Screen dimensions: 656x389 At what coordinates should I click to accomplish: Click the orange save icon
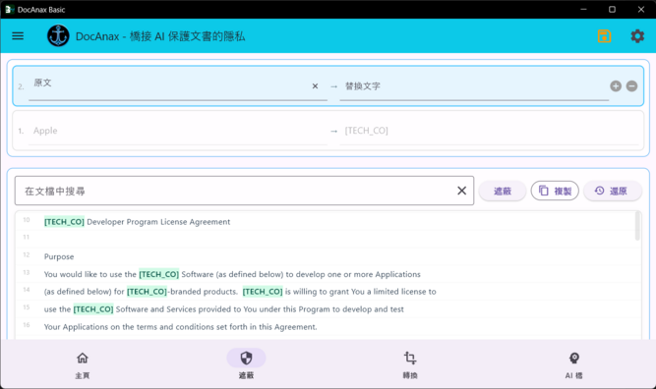604,36
